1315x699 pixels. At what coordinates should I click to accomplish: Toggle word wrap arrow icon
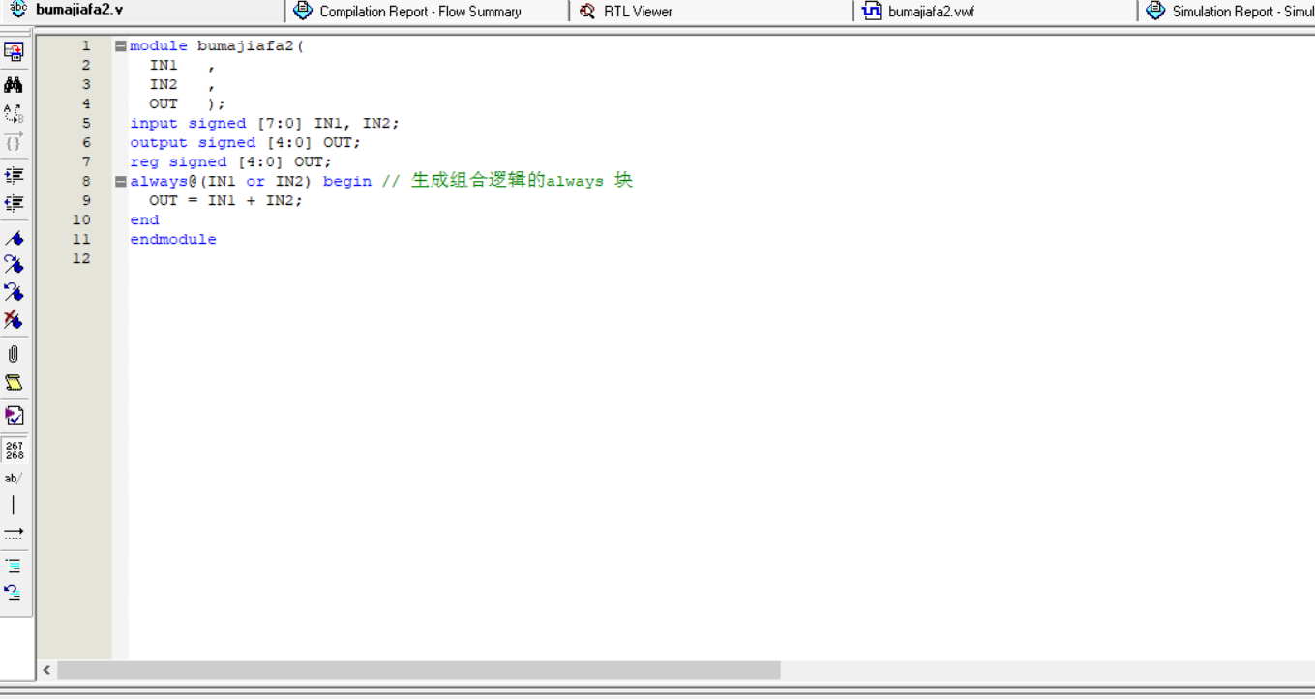pyautogui.click(x=14, y=533)
